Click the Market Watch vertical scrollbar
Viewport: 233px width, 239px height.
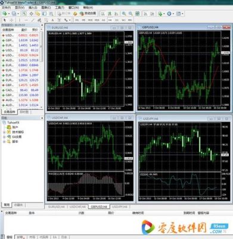coord(42,68)
